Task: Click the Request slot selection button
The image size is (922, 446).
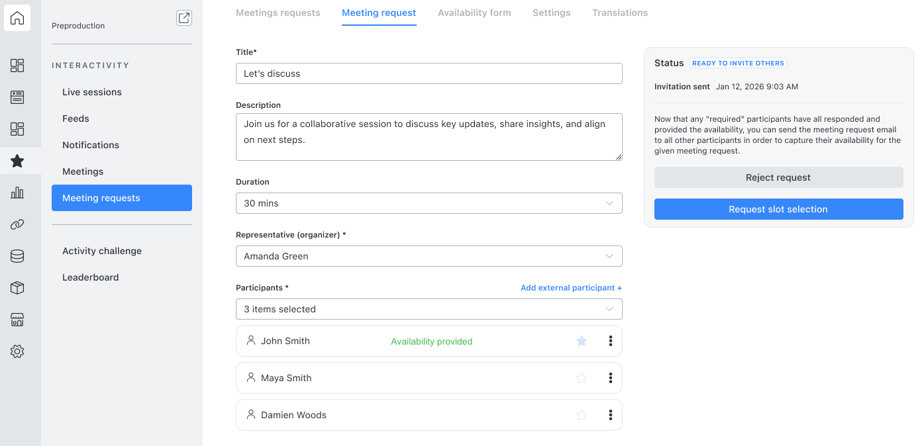Action: [x=778, y=209]
